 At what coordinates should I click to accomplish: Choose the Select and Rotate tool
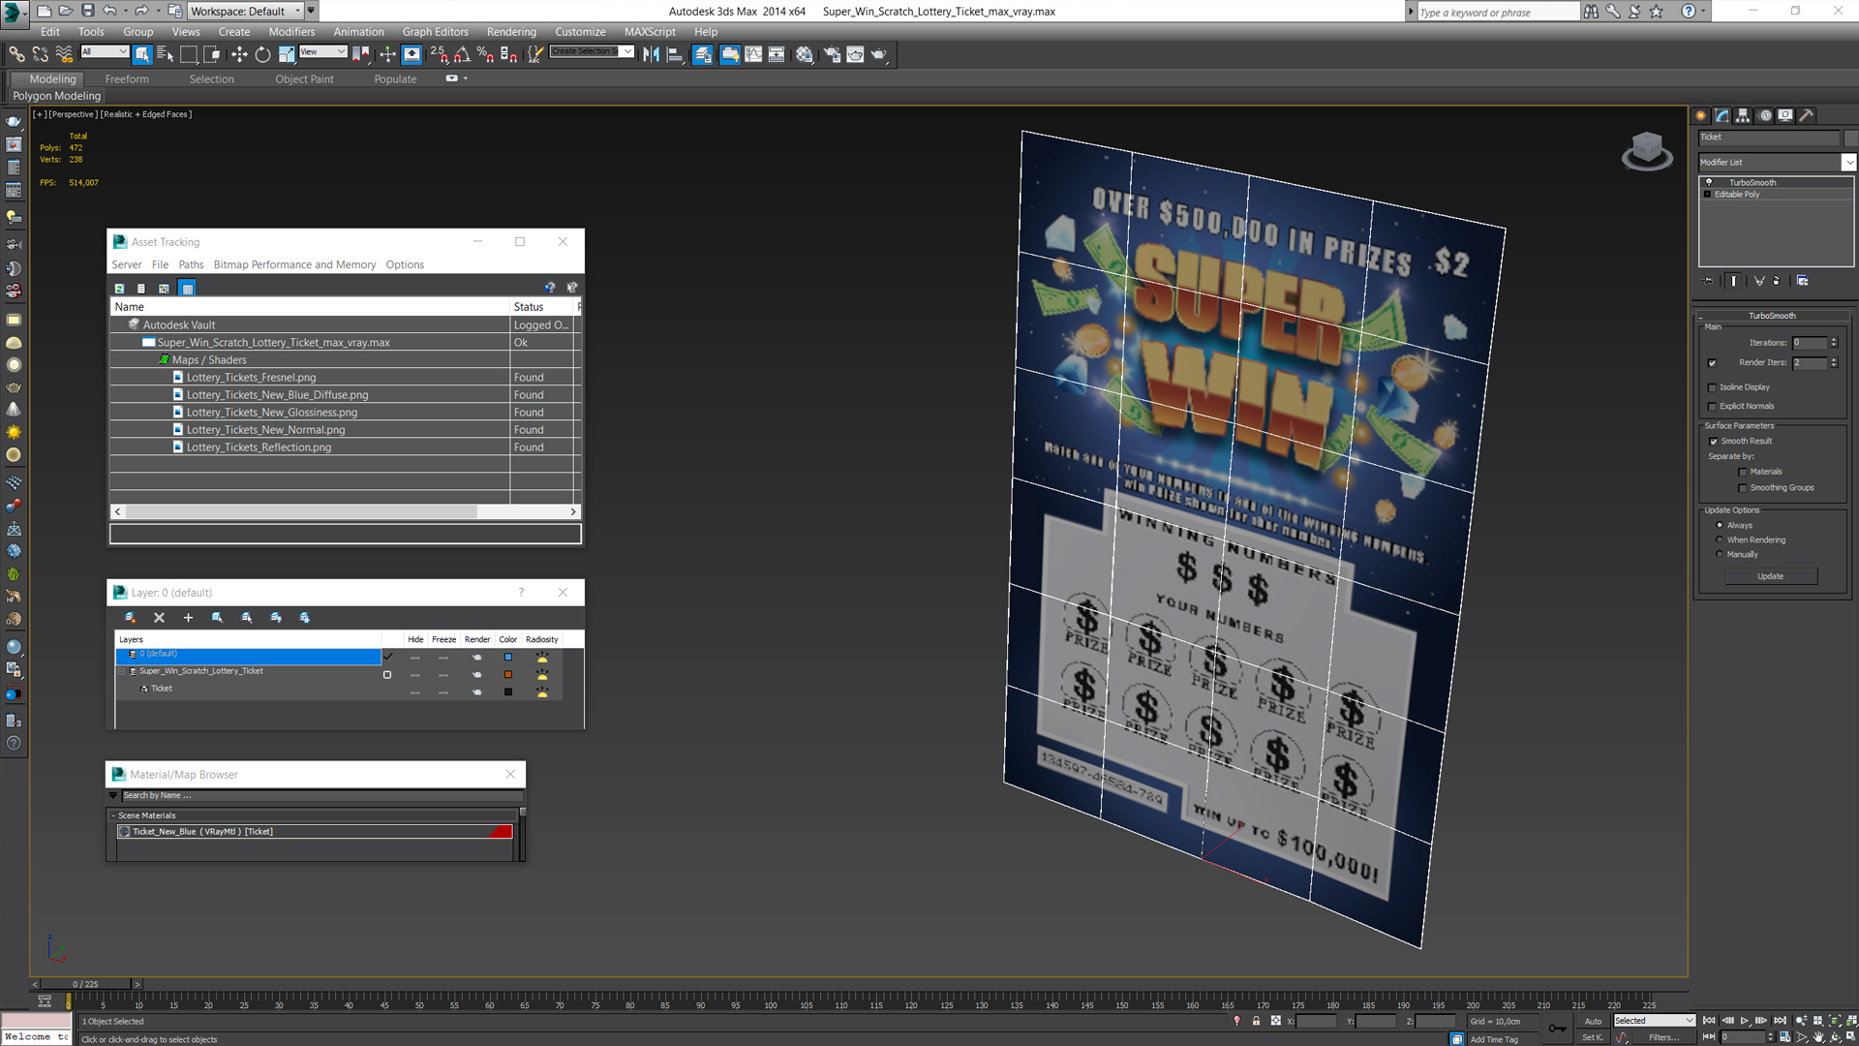coord(262,54)
